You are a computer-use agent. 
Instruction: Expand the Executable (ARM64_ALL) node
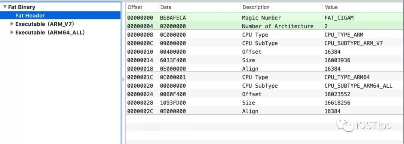[12, 32]
